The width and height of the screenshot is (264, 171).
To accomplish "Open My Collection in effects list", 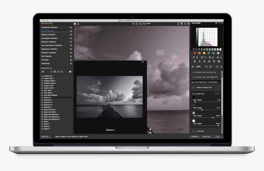I will pyautogui.click(x=46, y=56).
